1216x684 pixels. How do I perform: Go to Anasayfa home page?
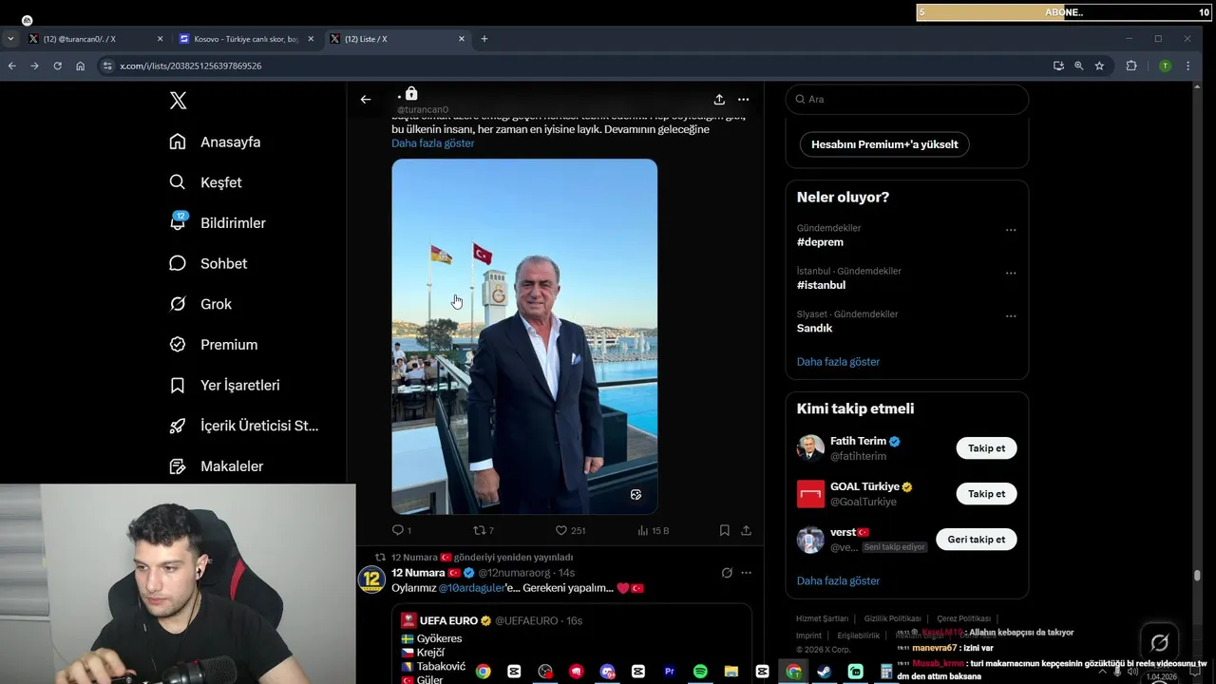coord(215,142)
